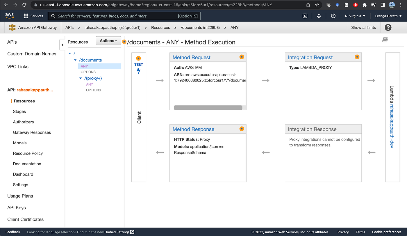Click the black help circle beside Show all hints

388,27
